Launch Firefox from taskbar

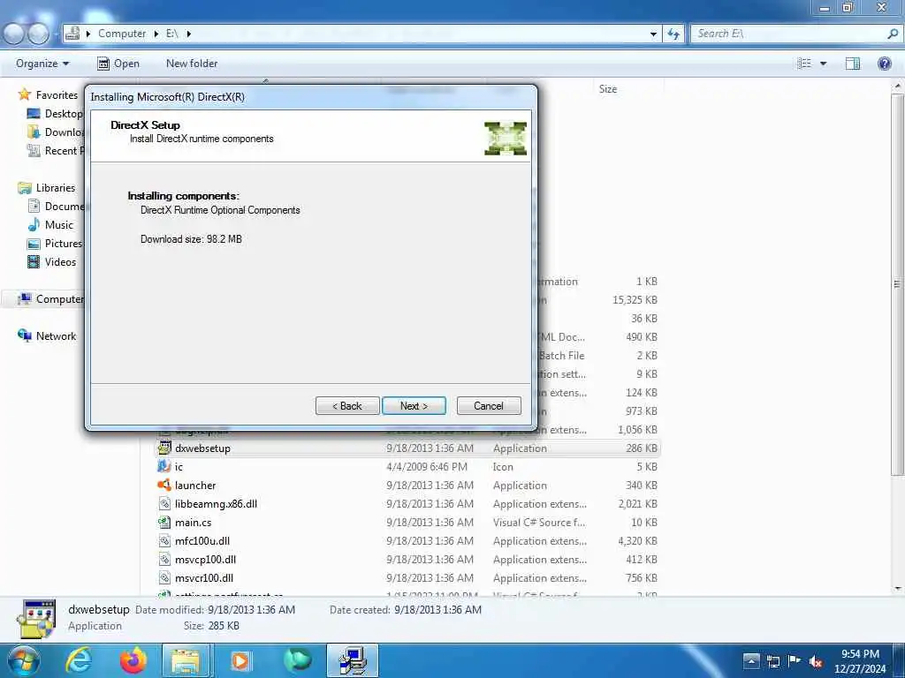point(133,660)
